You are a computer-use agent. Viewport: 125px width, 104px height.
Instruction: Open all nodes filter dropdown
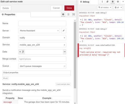(105, 7)
